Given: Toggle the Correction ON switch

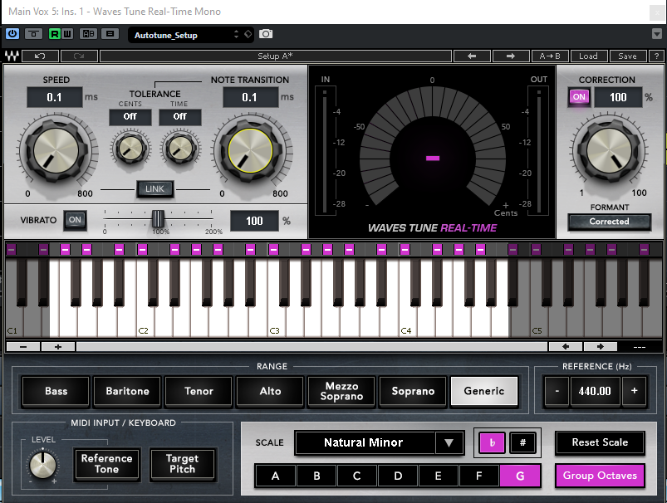Looking at the screenshot, I should (579, 97).
